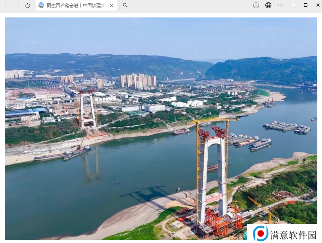Close the 雨生百谷催奋进 tab

111,6
